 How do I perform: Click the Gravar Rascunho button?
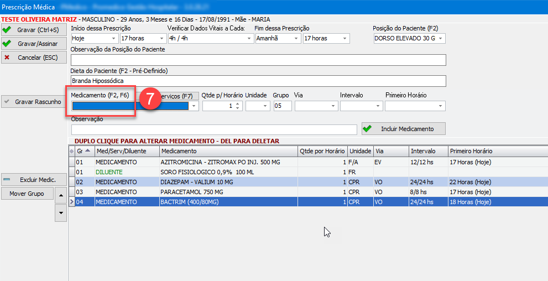[x=34, y=102]
